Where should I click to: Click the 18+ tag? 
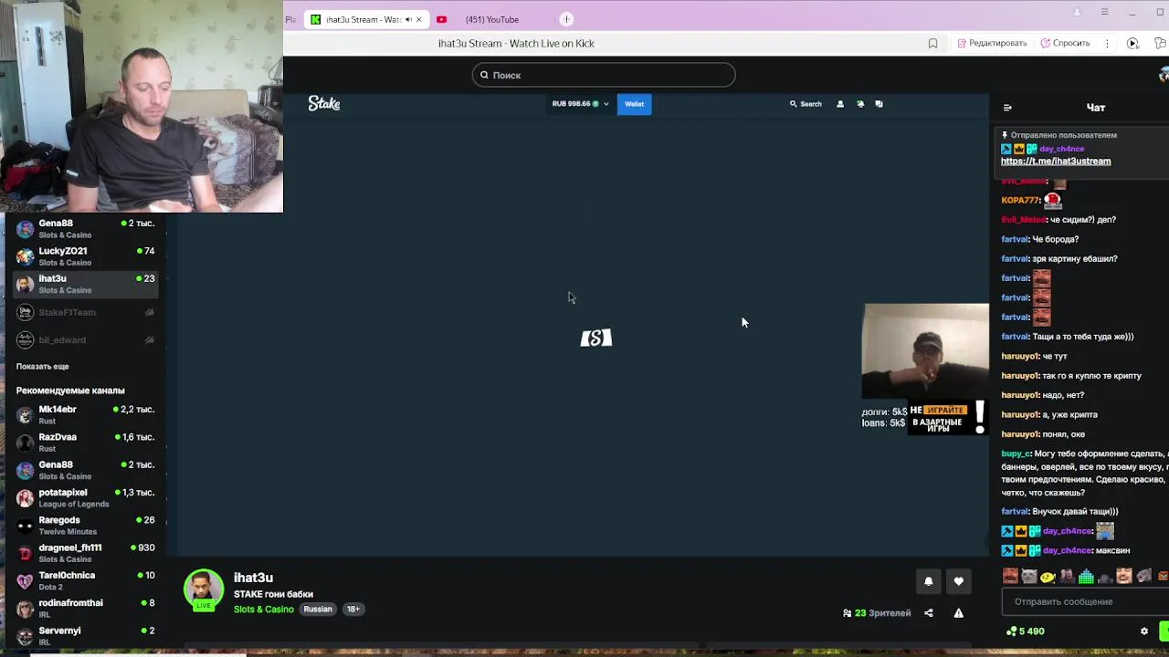pyautogui.click(x=353, y=610)
